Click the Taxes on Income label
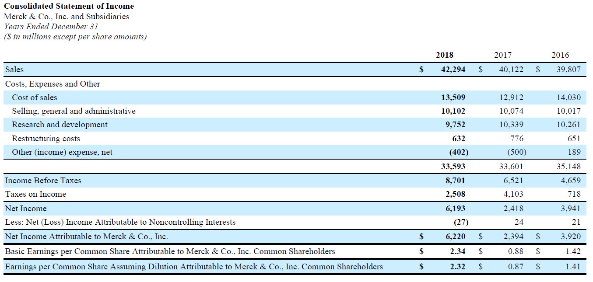The width and height of the screenshot is (593, 282). pos(35,194)
